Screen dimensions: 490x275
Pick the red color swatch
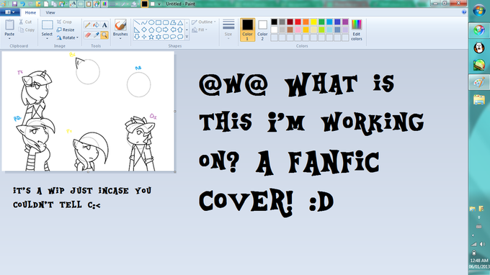click(298, 22)
